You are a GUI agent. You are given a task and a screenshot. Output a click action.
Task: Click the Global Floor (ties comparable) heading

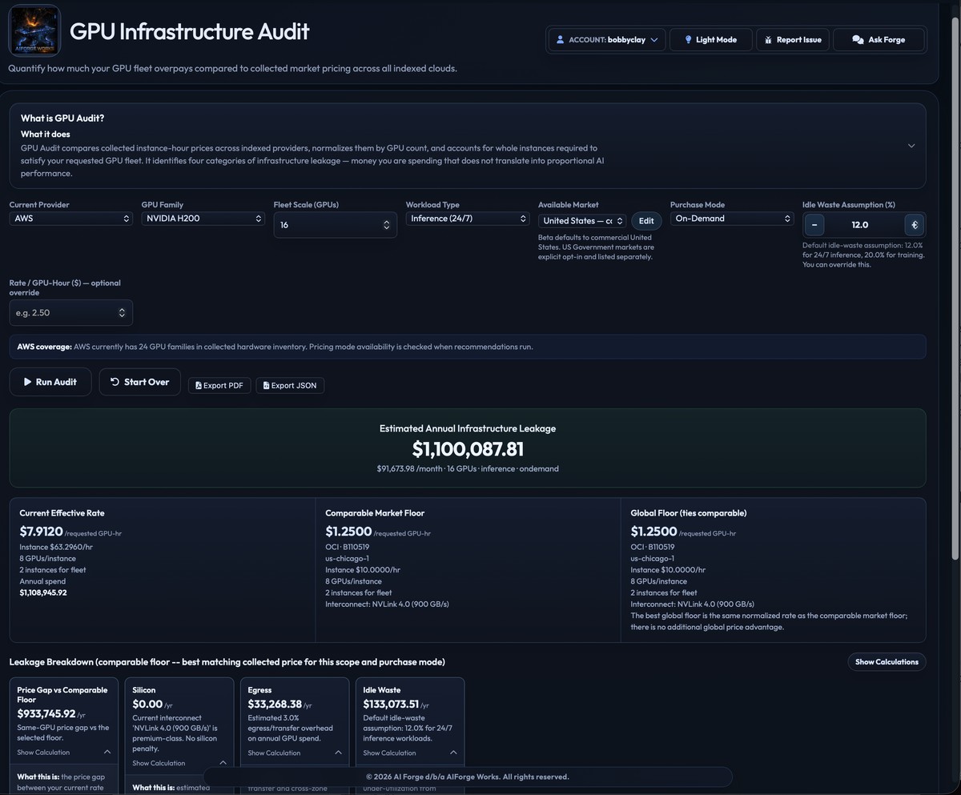[x=689, y=512]
